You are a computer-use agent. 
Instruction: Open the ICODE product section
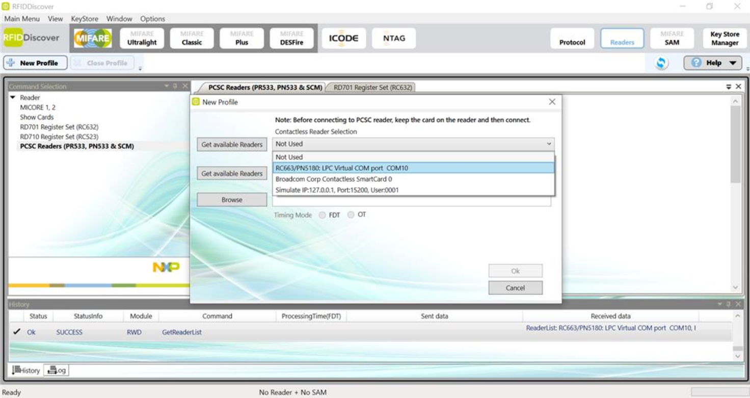[x=343, y=38]
